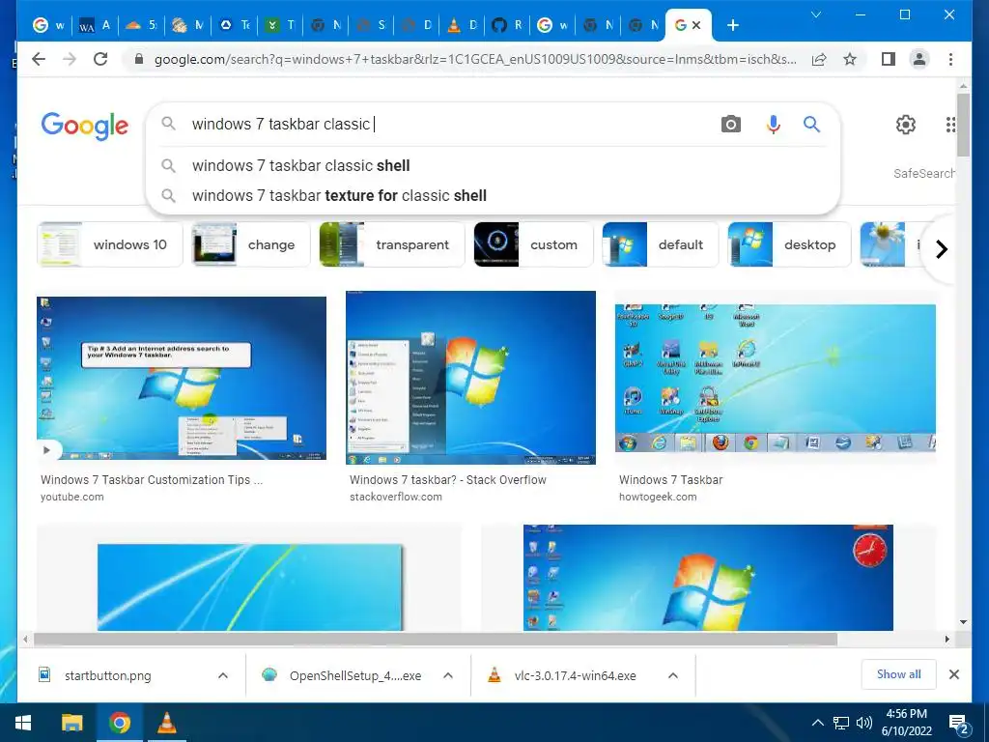Switch to the green download-icon tab
Screen dimensions: 989x742
[x=279, y=25]
